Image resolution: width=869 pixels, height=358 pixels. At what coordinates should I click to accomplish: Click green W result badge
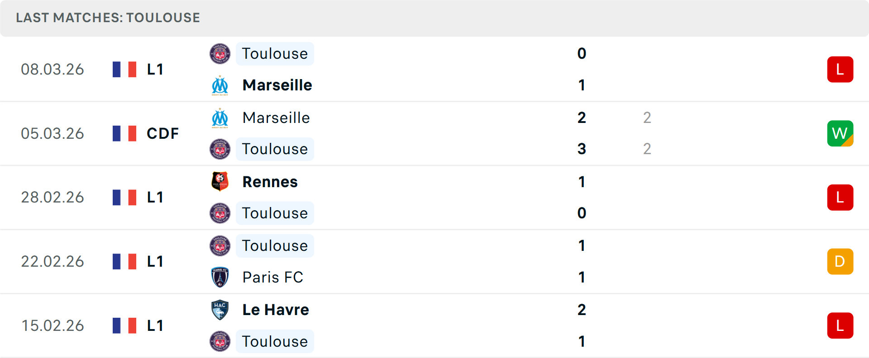[x=840, y=133]
